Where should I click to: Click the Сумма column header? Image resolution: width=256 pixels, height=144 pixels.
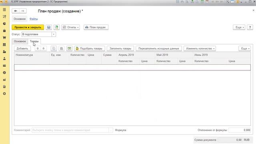click(109, 58)
